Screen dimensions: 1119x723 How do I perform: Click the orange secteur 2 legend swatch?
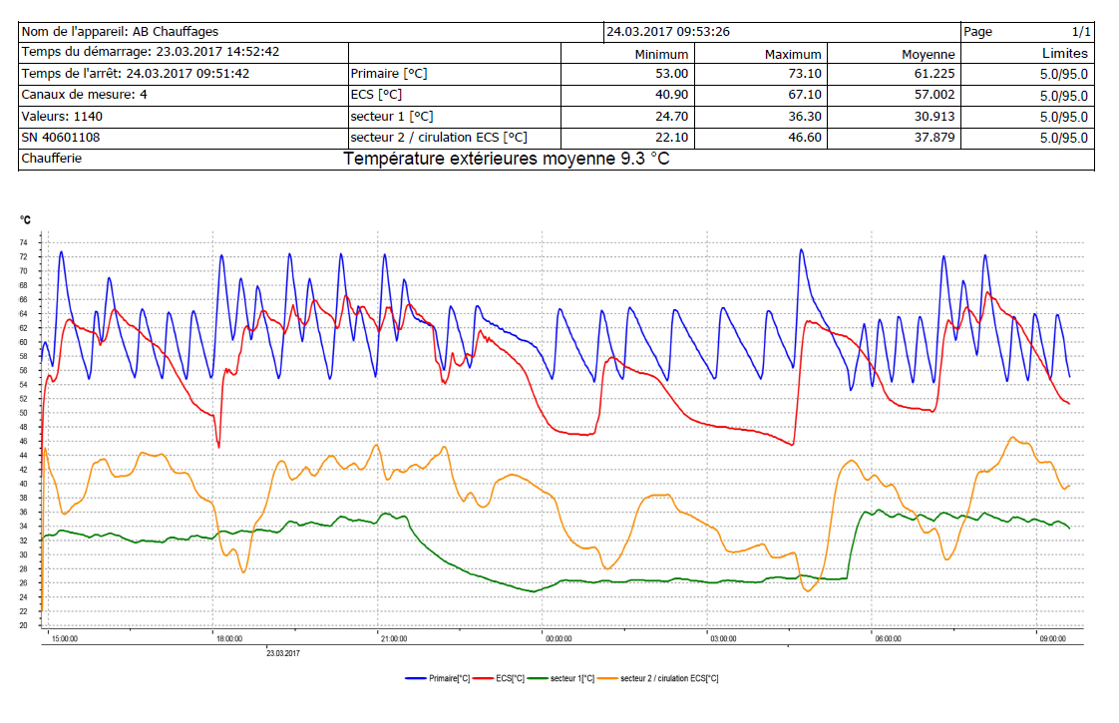point(608,678)
